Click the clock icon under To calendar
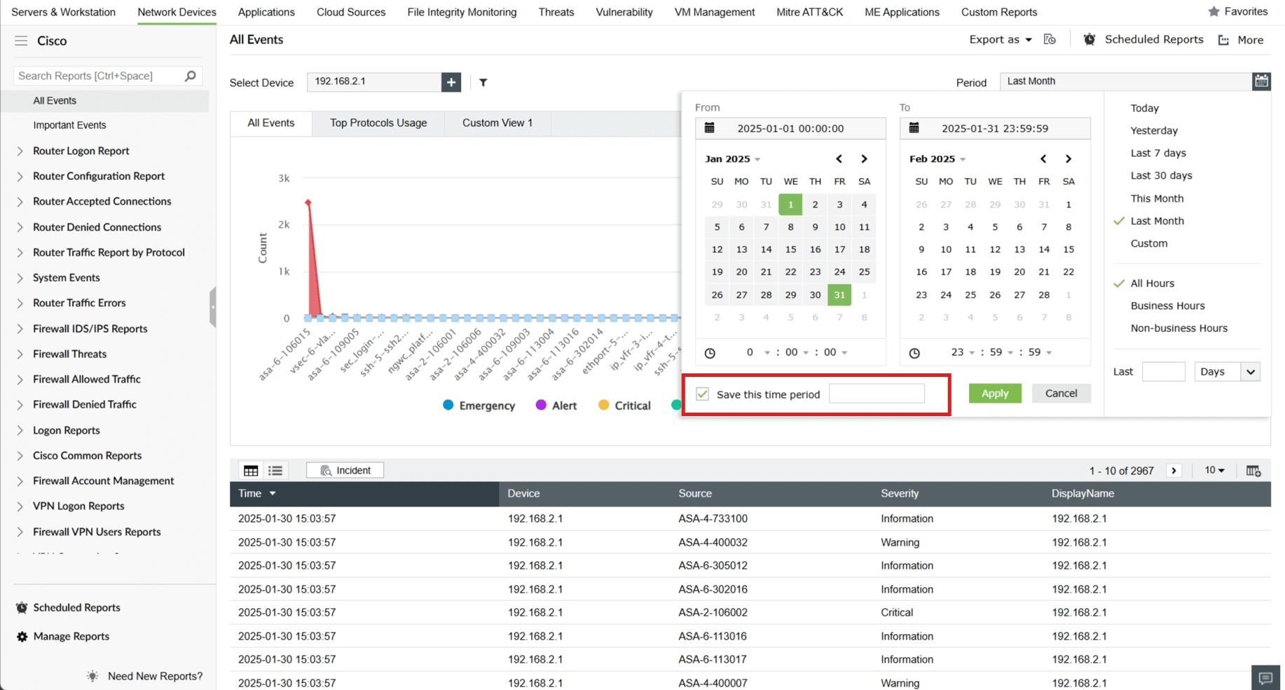Screen dimensions: 1285x690 coord(914,353)
